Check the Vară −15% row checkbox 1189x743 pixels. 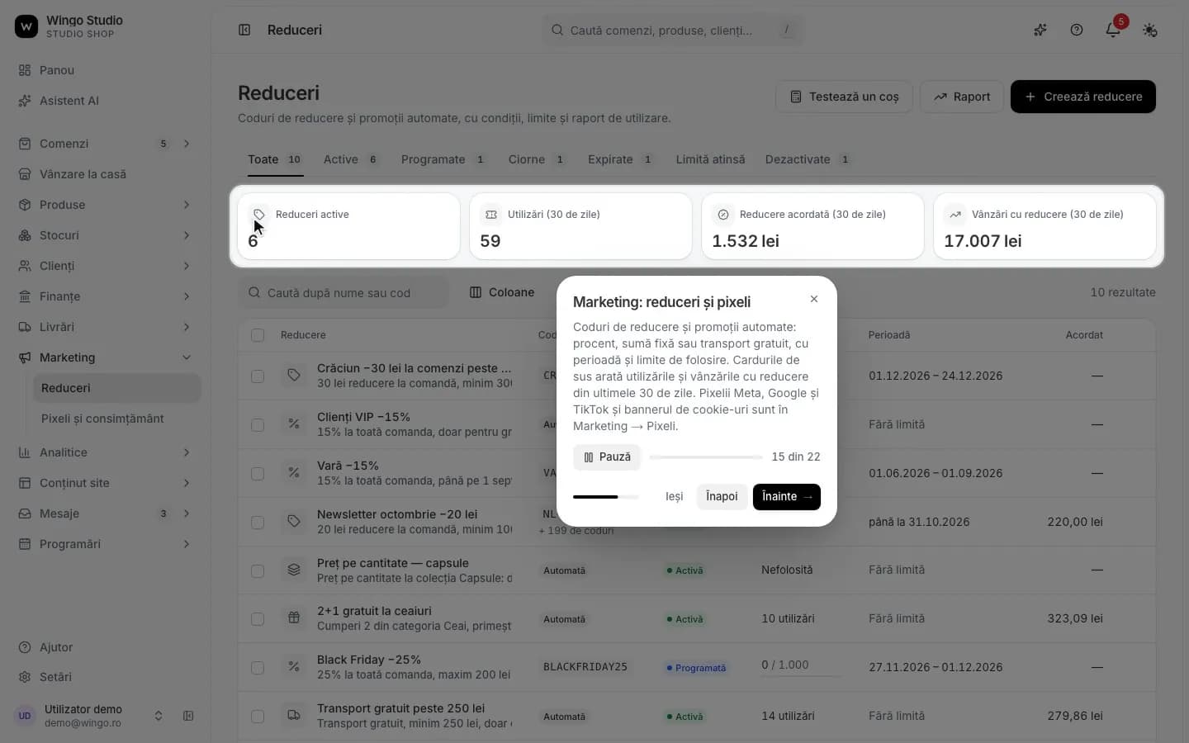(x=258, y=473)
